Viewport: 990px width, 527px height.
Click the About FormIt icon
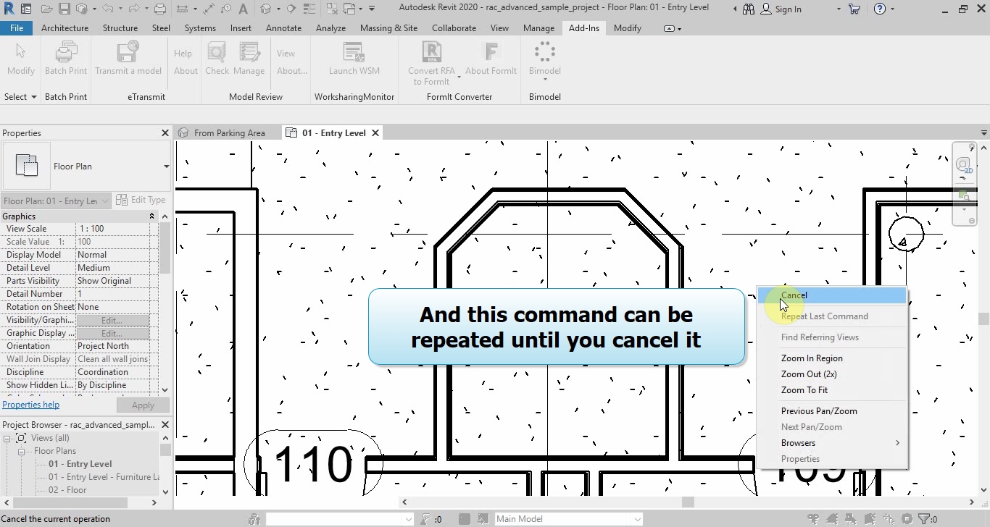(491, 53)
